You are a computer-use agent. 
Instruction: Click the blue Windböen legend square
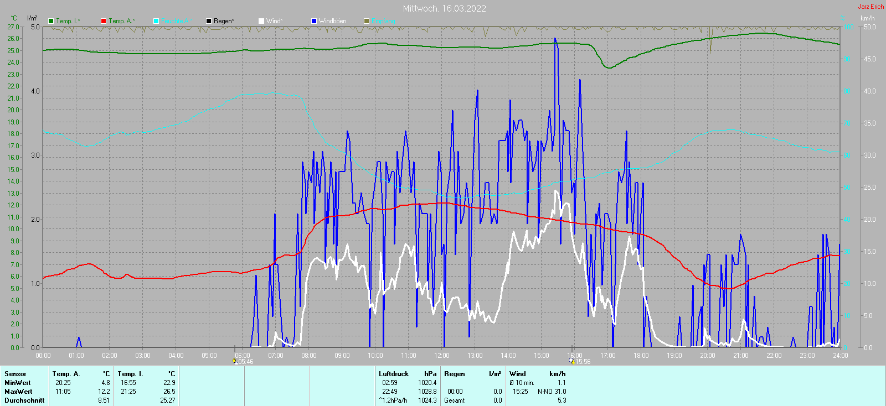(x=314, y=21)
